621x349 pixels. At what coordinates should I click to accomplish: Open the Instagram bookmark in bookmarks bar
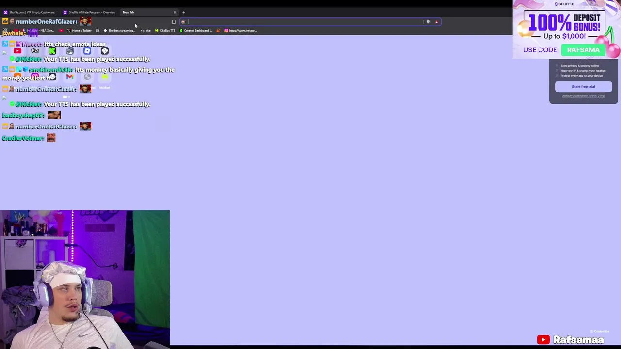pyautogui.click(x=240, y=31)
